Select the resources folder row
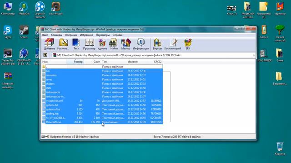 102,75
